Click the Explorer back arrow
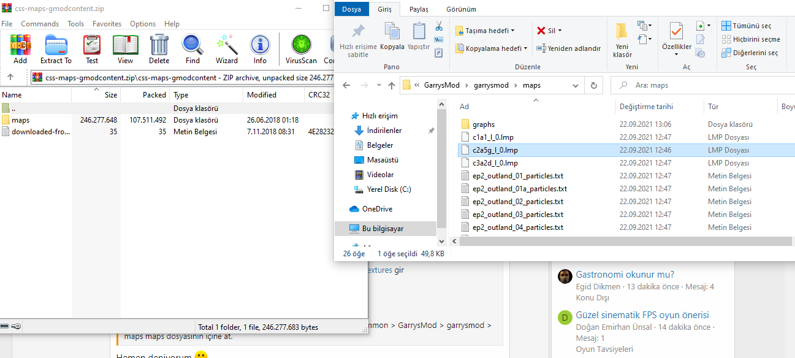 (x=346, y=85)
